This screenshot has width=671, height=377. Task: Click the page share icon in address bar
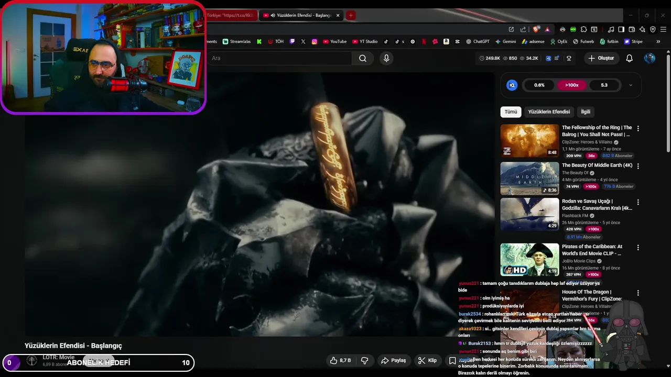coord(523,29)
